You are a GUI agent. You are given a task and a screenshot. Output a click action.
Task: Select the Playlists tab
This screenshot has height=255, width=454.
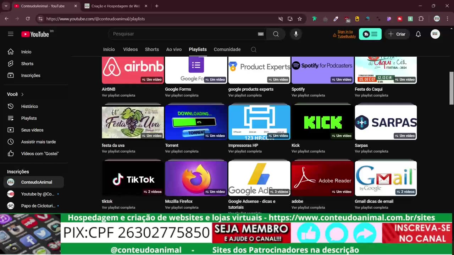[198, 50]
